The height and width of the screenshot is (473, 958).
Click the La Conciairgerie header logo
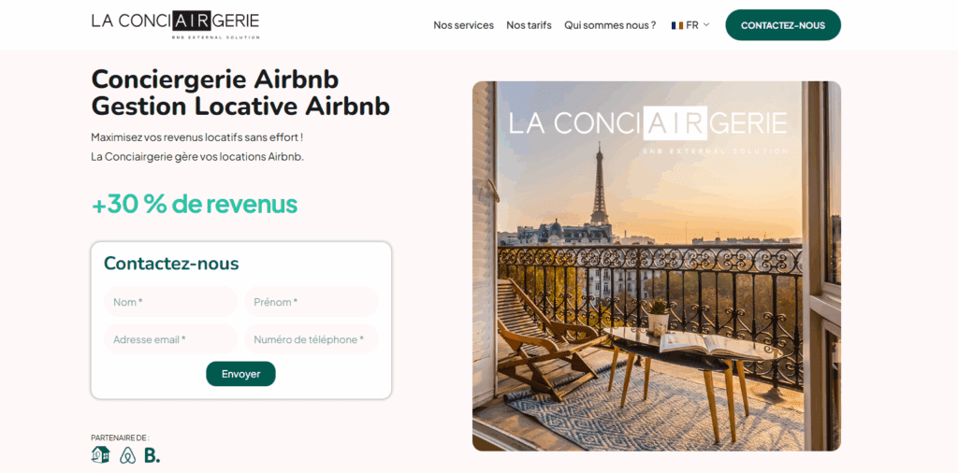[x=175, y=24]
